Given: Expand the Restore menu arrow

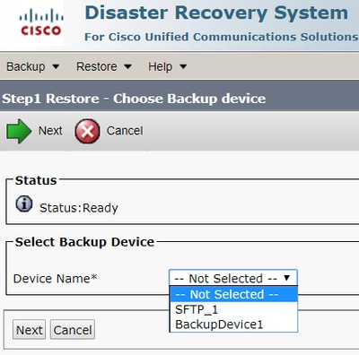Looking at the screenshot, I should click(127, 66).
